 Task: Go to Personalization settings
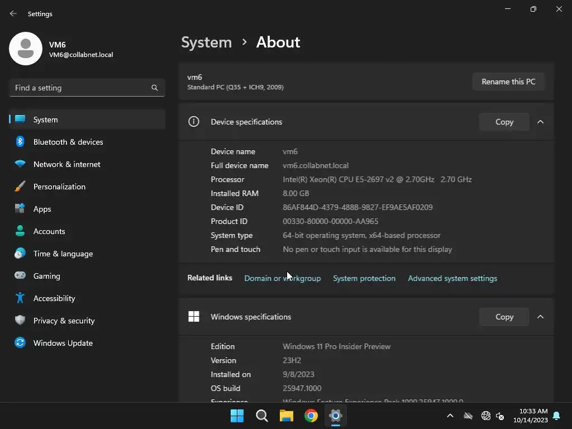(87, 187)
